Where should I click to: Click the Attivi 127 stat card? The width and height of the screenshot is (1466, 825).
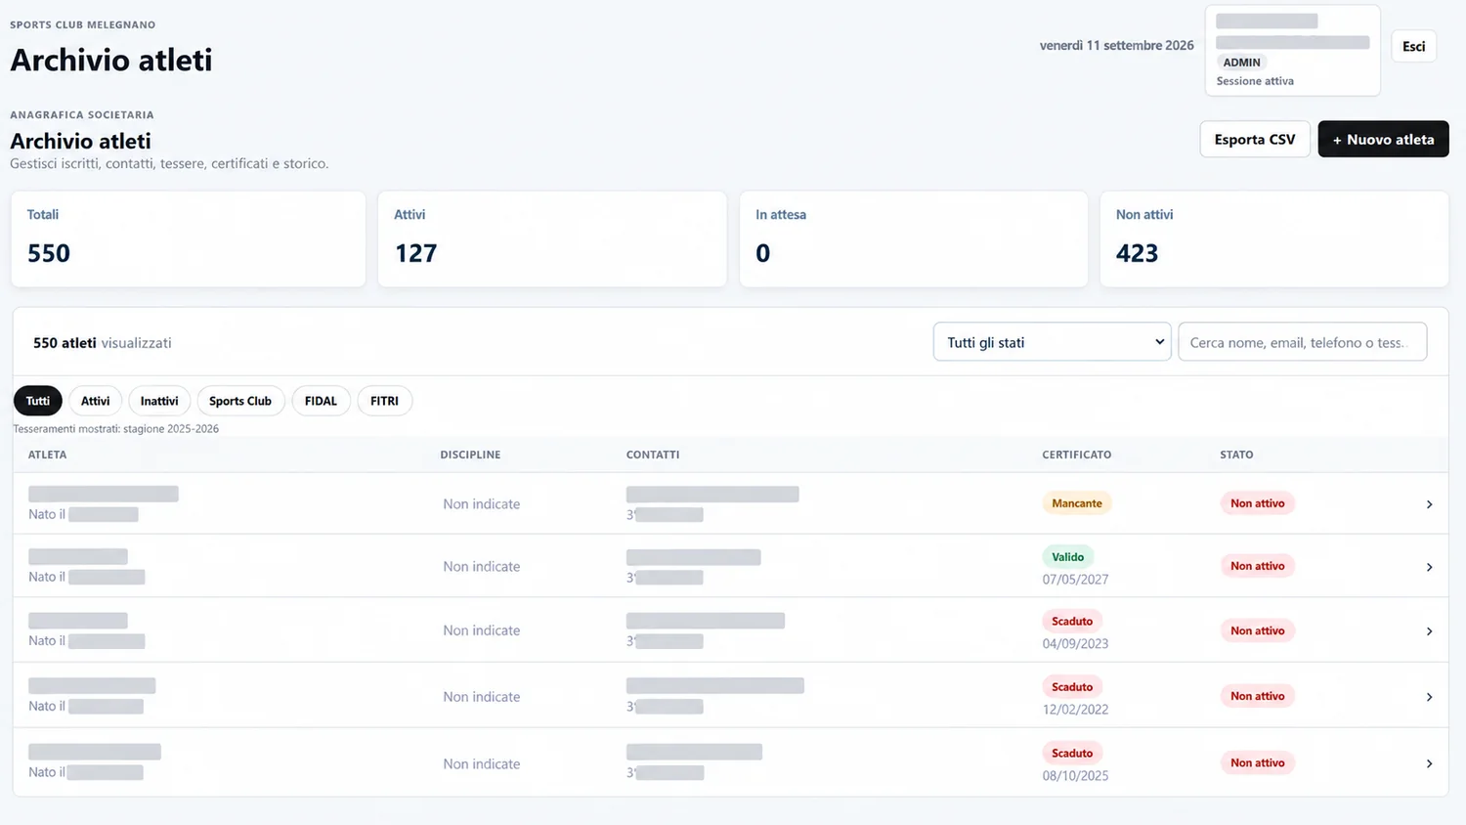click(x=552, y=239)
